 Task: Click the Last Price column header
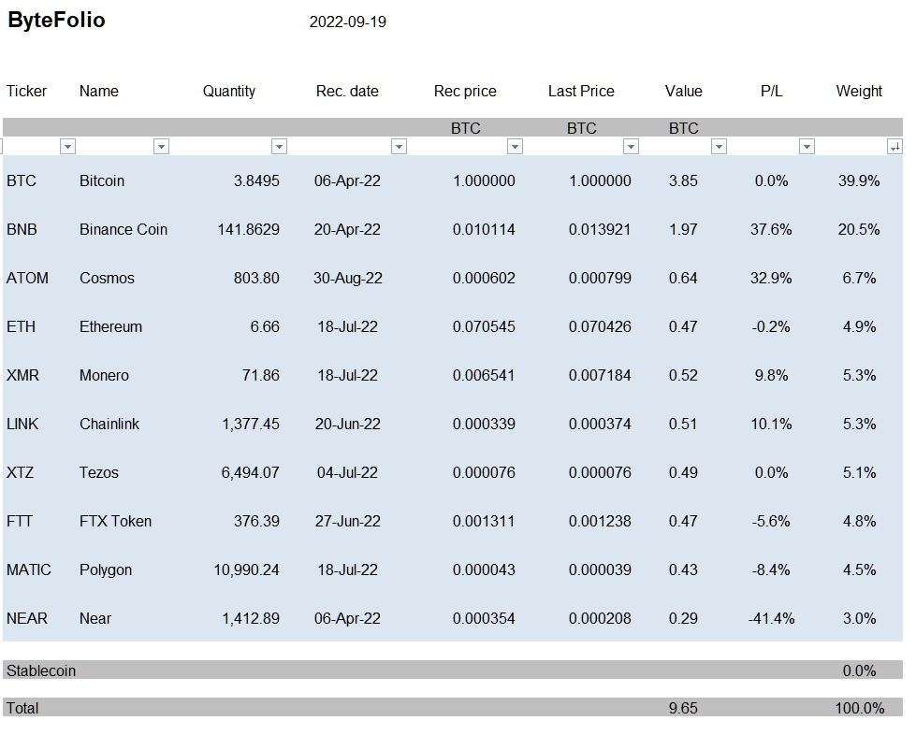pyautogui.click(x=581, y=91)
